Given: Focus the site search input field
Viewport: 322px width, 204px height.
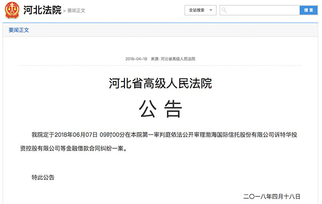Looking at the screenshot, I should tap(260, 10).
